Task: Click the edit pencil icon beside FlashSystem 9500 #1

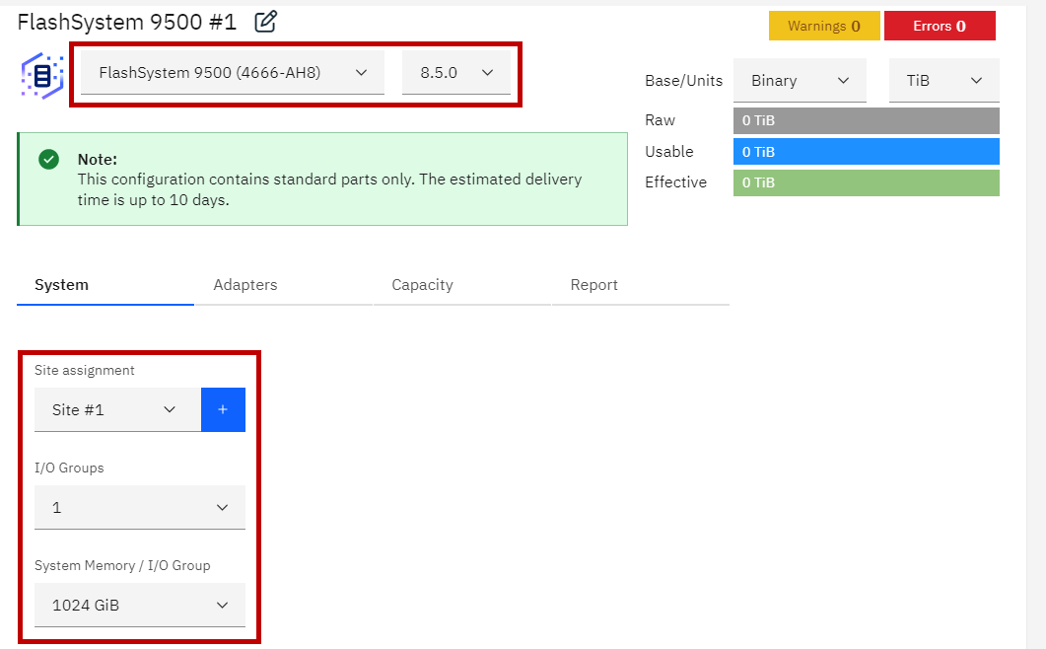Action: click(265, 22)
